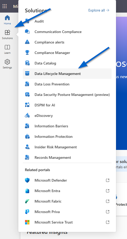The image size is (127, 239).
Task: Click the Compliance Manager trophy icon
Action: click(x=27, y=53)
